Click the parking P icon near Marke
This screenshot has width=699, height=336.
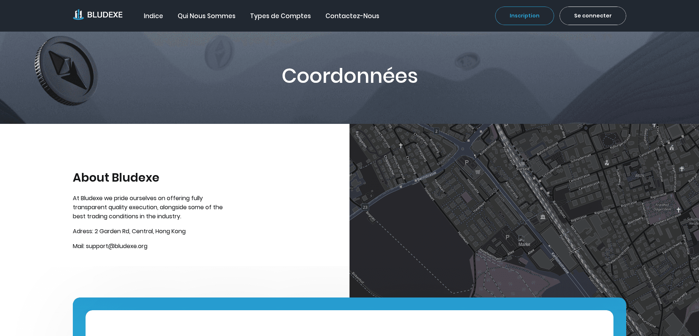(507, 237)
